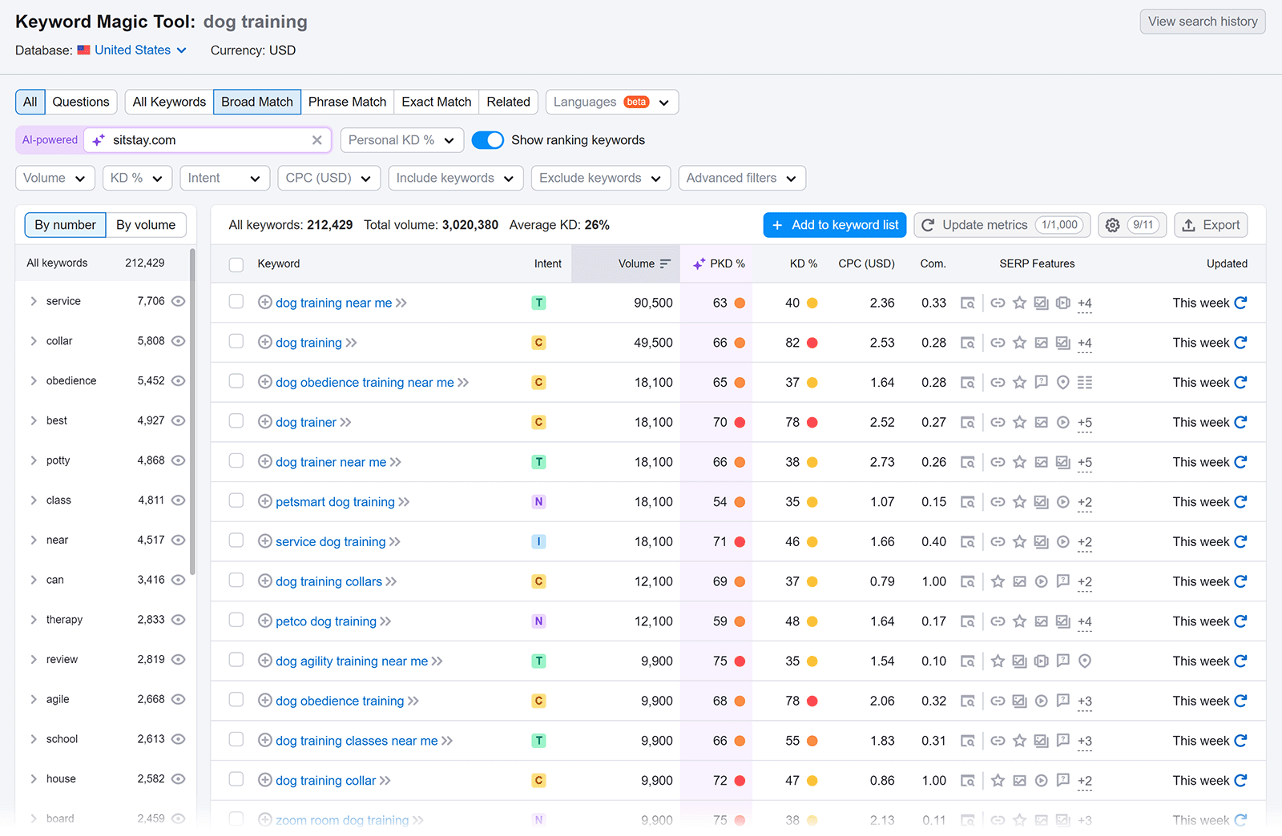Refresh This week metrics for dog training near me

coord(1240,303)
